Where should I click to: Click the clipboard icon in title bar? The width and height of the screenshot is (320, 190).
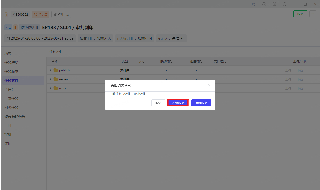point(274,4)
